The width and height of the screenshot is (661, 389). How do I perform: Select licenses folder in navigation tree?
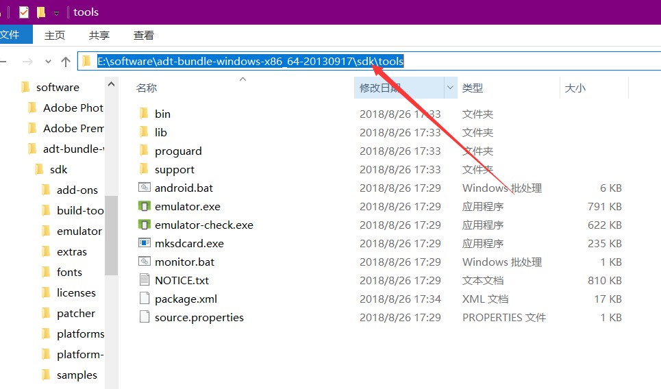pyautogui.click(x=76, y=293)
